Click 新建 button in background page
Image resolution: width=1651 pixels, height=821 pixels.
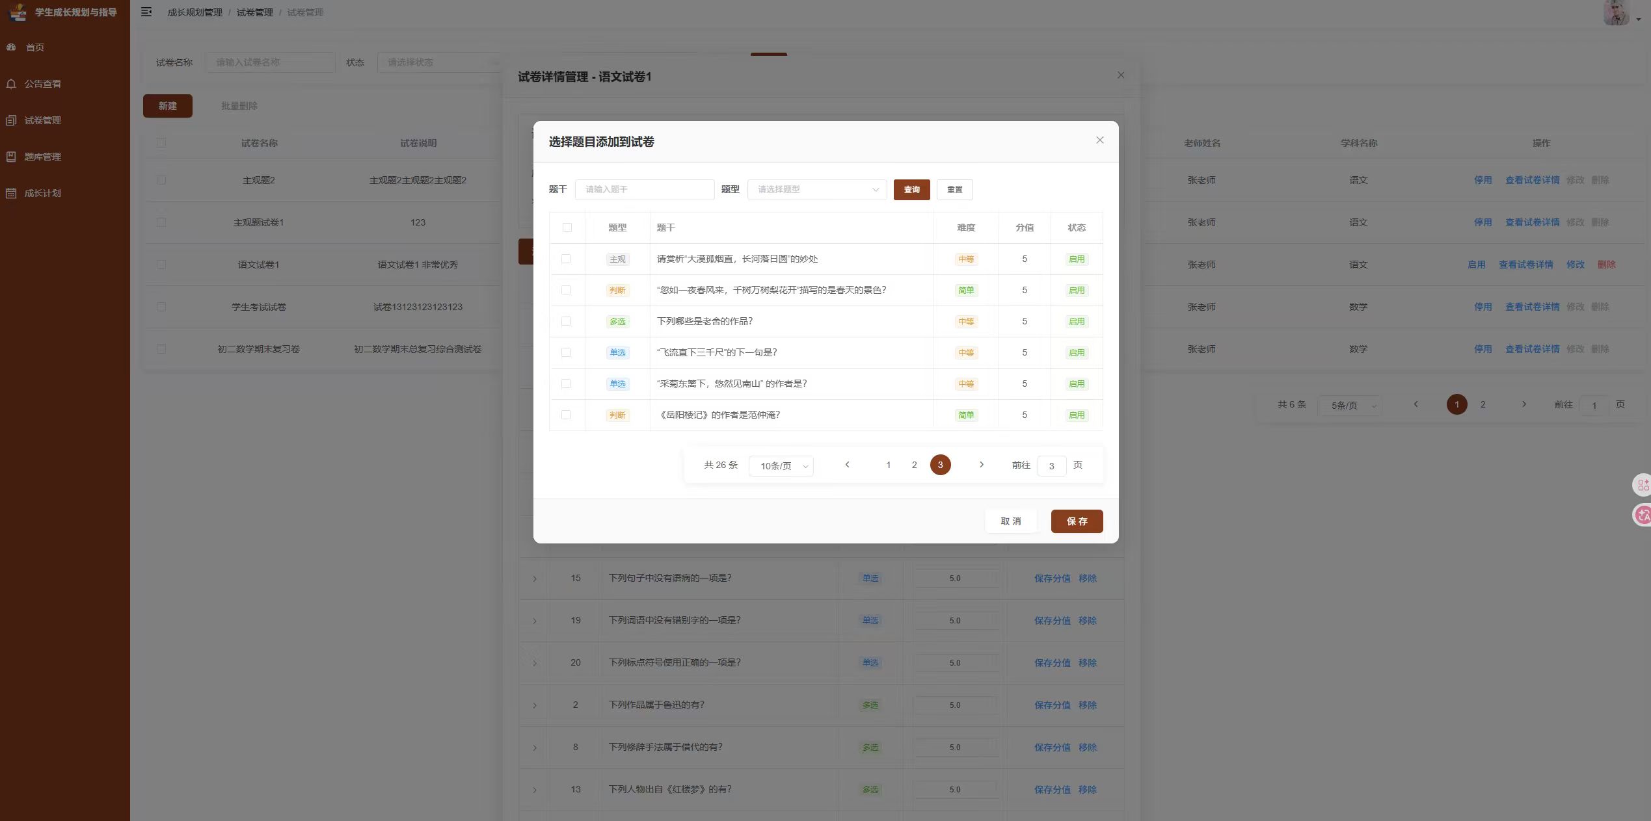pyautogui.click(x=167, y=106)
